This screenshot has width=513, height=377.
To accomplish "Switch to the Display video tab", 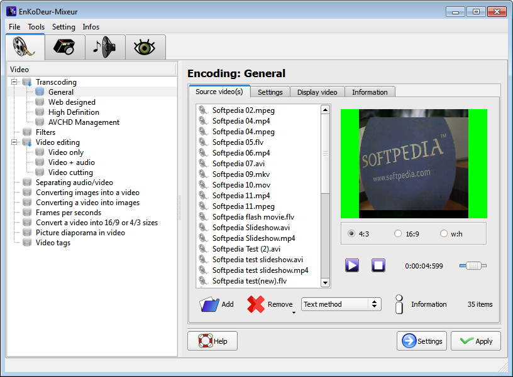I will (x=317, y=92).
